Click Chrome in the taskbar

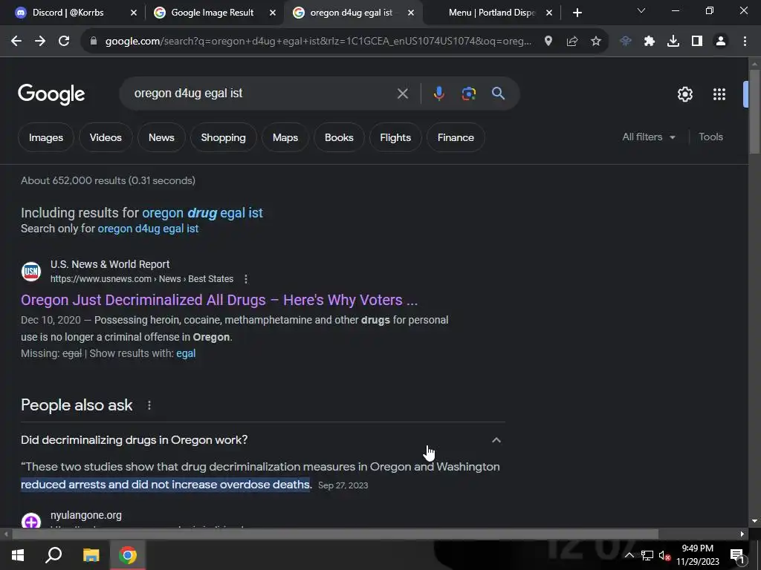[x=128, y=555]
